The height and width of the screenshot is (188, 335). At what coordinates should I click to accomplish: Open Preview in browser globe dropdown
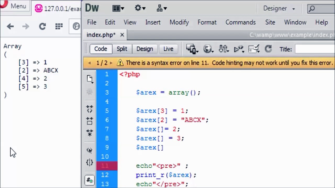[208, 49]
